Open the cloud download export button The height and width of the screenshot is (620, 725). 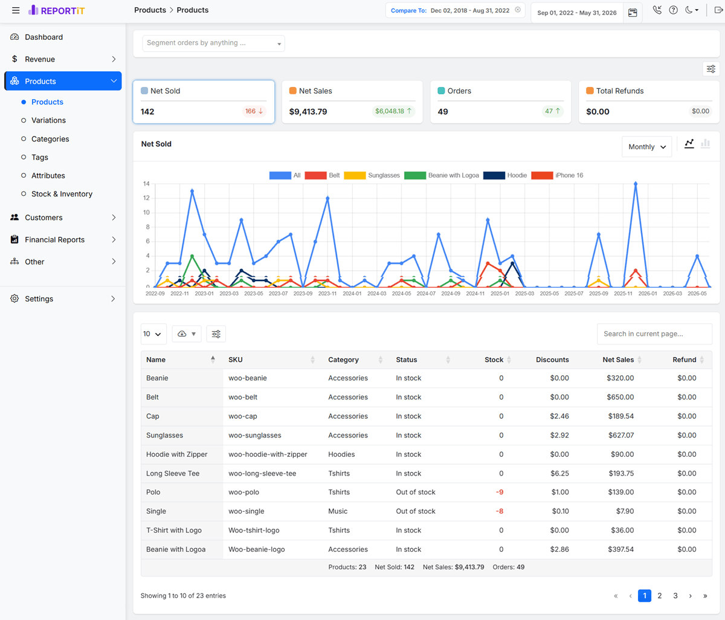click(187, 334)
